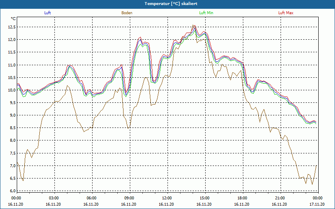The image size is (335, 209).
Task: Click the '15:00' time axis label
Action: [204, 198]
